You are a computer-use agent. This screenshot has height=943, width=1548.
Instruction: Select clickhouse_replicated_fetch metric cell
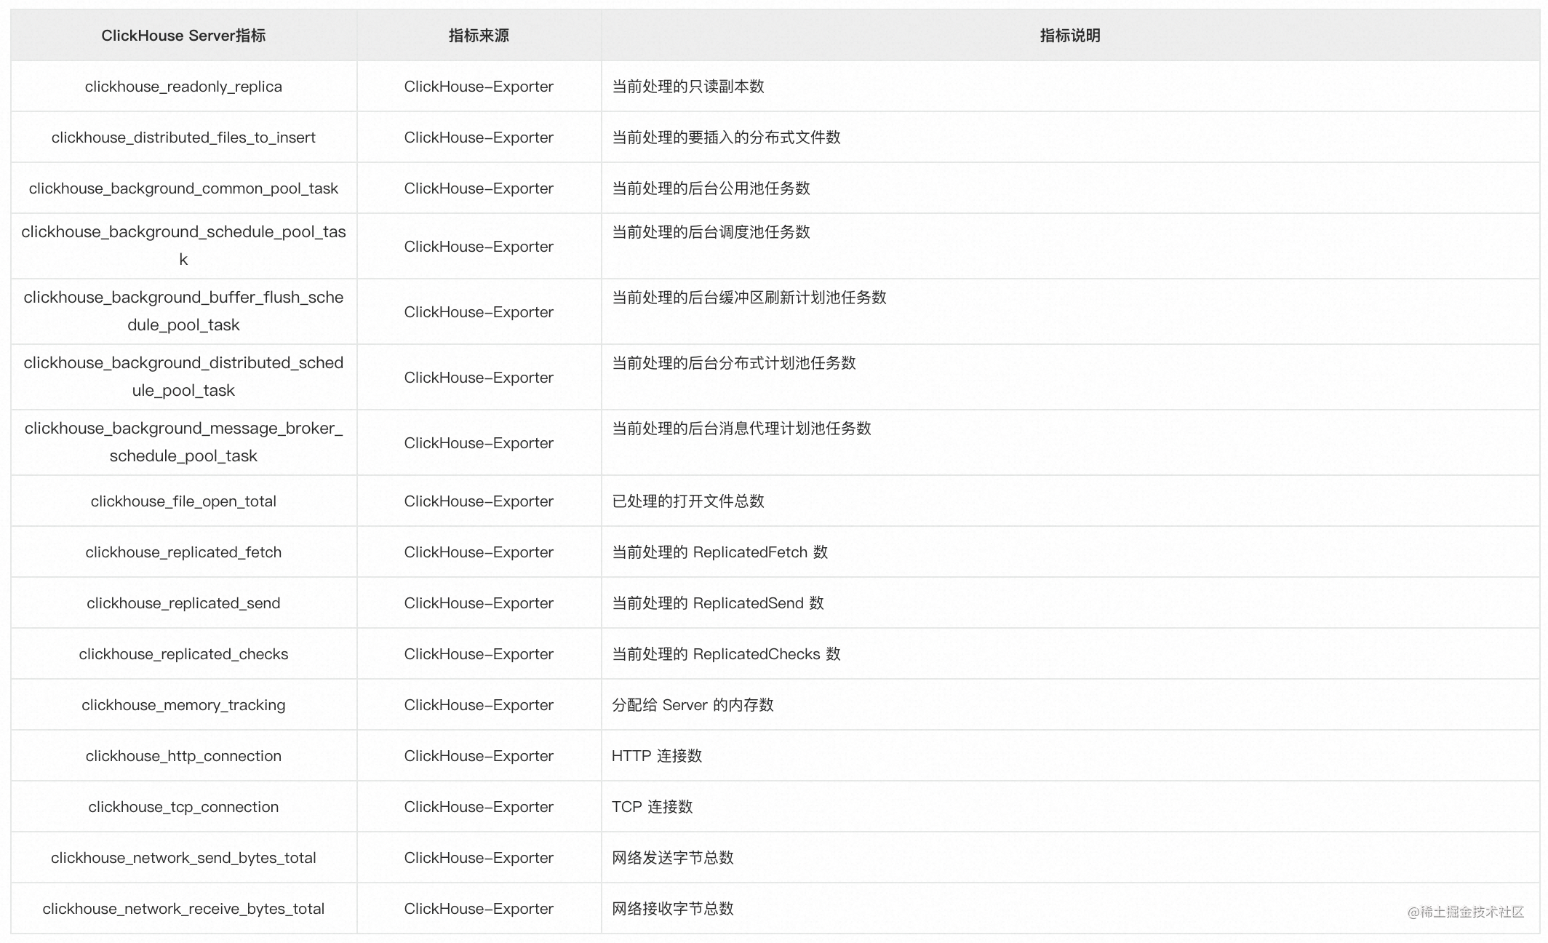click(183, 552)
